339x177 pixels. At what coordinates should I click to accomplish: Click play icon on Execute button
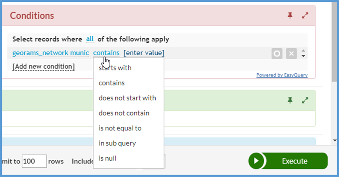[256, 161]
